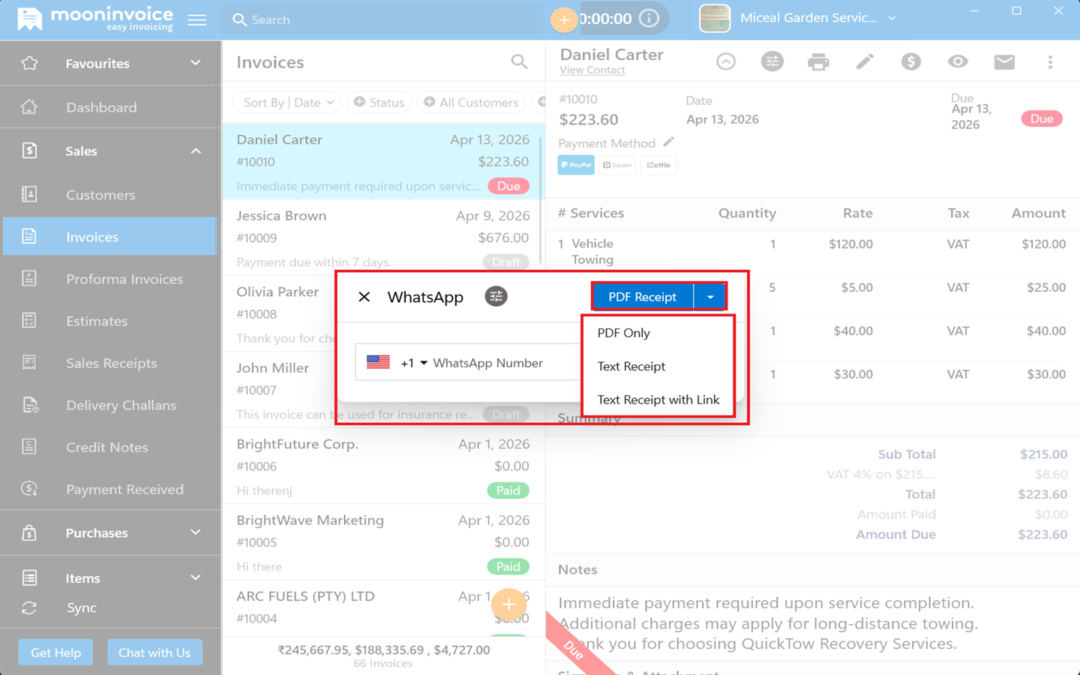
Task: Click the pencil edit invoice icon
Action: (865, 62)
